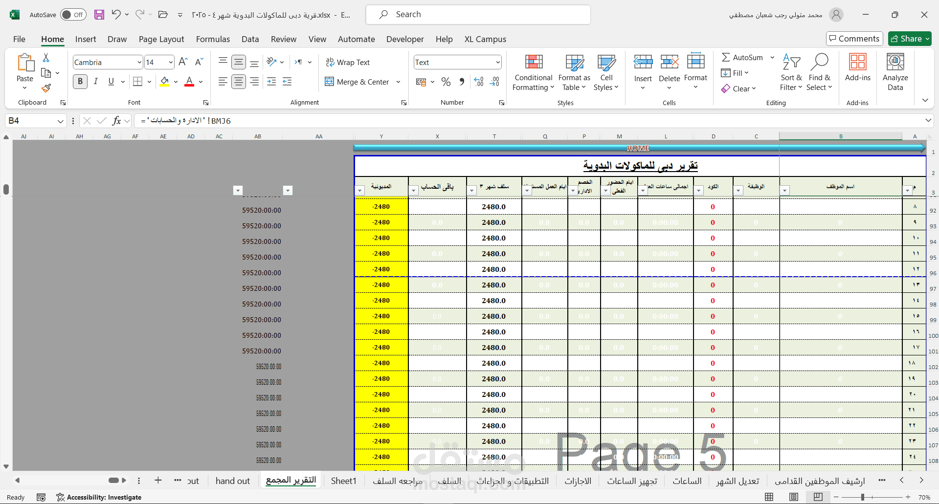Open Cell Styles gallery
This screenshot has width=939, height=504.
point(606,72)
